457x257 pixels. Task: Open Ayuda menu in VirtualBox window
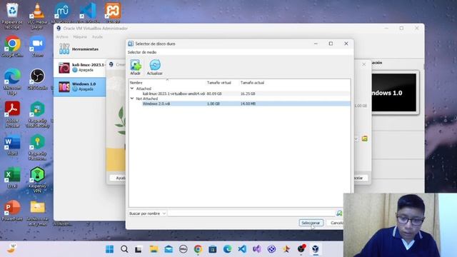click(x=97, y=37)
